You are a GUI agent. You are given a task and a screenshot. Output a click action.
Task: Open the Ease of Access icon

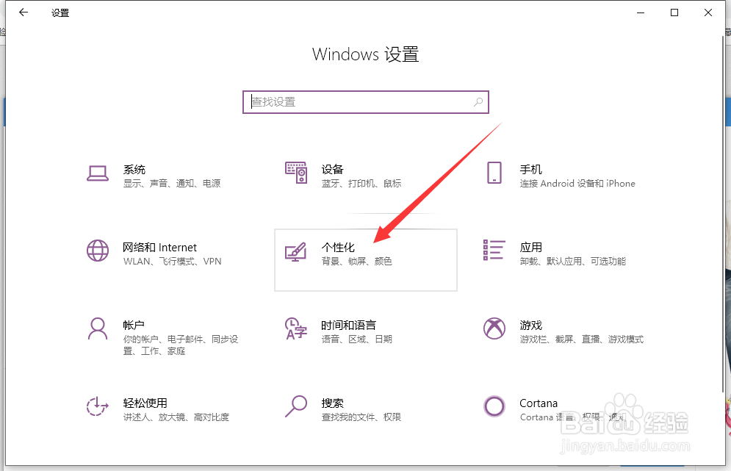98,406
